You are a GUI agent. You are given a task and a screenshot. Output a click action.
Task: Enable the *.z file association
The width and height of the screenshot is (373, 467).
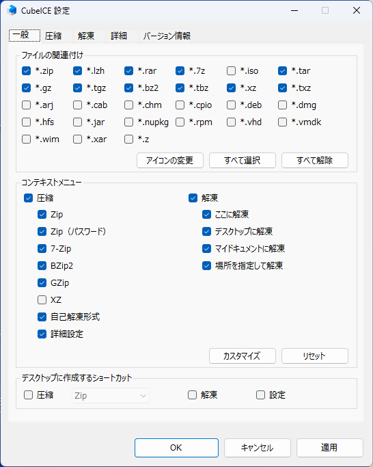[128, 139]
